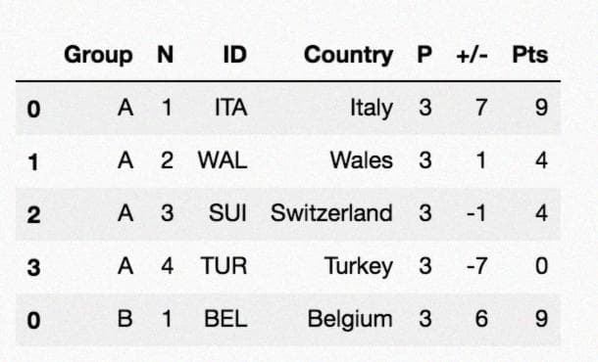Viewport: 598px width, 362px height.
Task: Select the Belgium country cell
Action: 350,319
